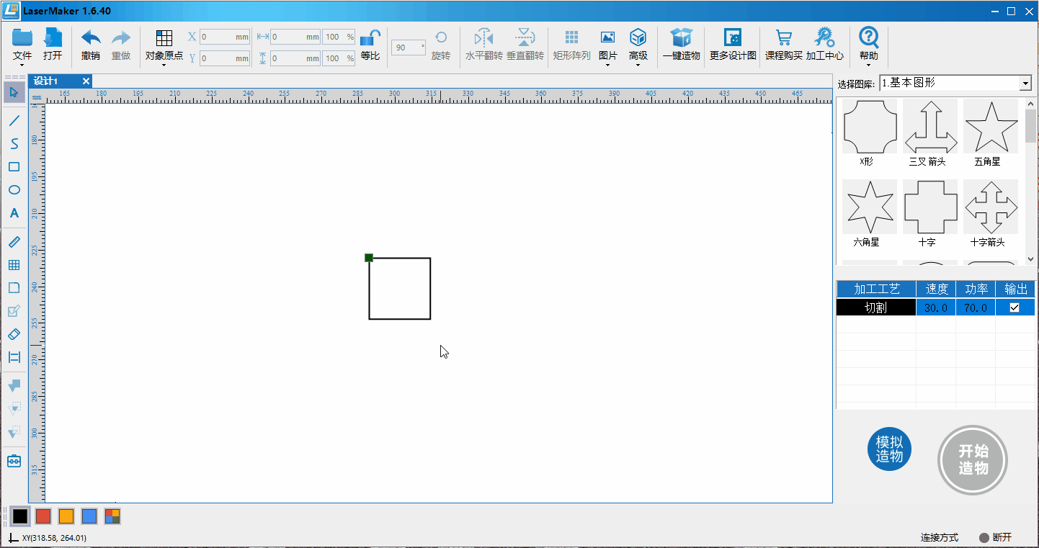Viewport: 1039px width, 548px height.
Task: Flip vertically with 垂直翻转
Action: (x=525, y=37)
